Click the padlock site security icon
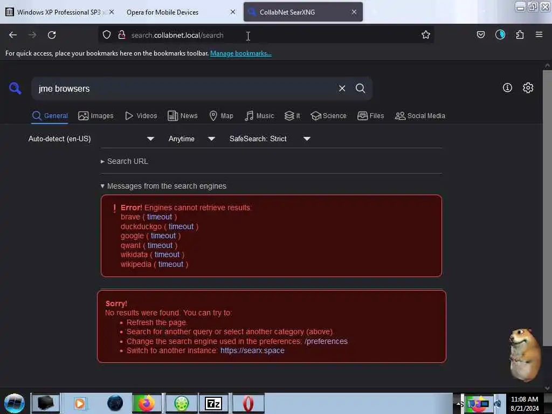 [122, 34]
